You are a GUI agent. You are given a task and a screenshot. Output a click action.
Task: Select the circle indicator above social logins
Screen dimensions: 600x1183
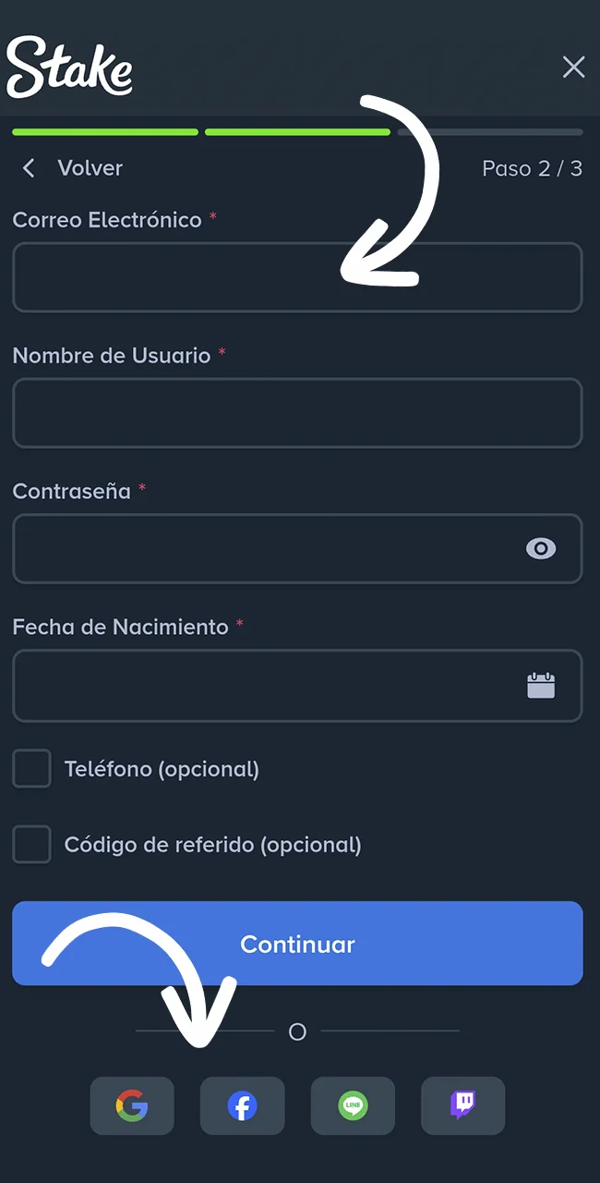[297, 1031]
